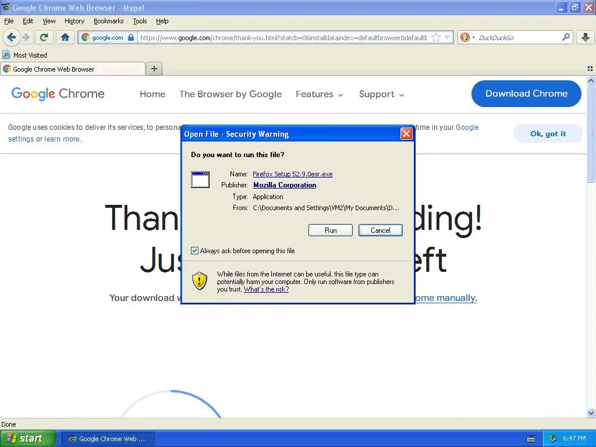Image resolution: width=596 pixels, height=447 pixels.
Task: Click the Google Chrome logo
Action: coord(58,94)
